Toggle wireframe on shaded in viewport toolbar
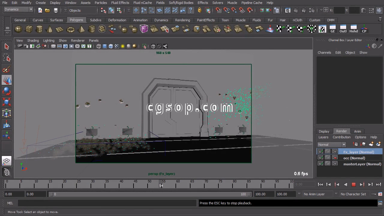384x216 pixels. click(x=111, y=46)
